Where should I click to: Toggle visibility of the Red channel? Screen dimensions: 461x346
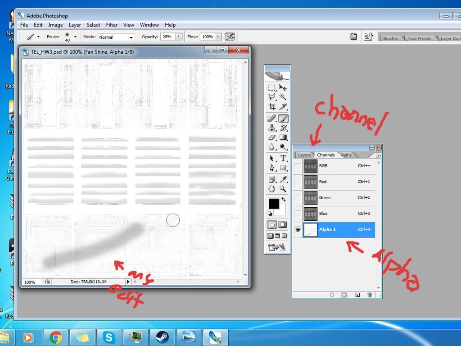(298, 182)
